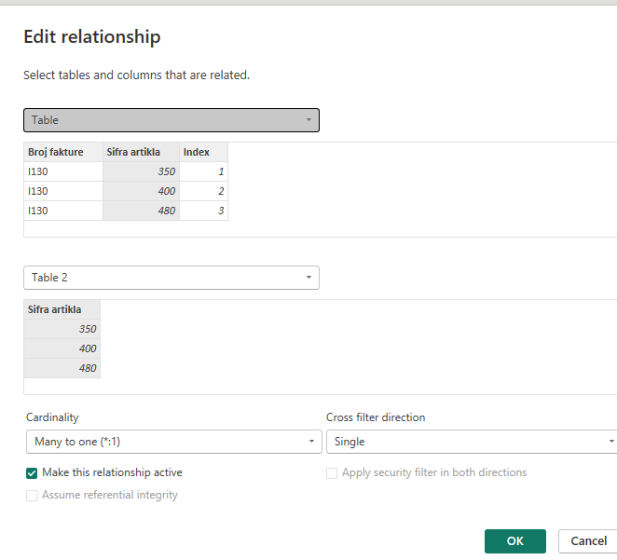
Task: Click the 480 cell in first table
Action: tap(142, 211)
